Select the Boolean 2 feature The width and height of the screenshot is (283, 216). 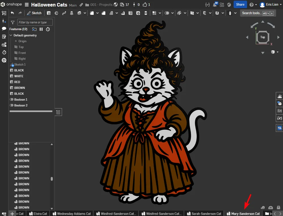tap(21, 105)
